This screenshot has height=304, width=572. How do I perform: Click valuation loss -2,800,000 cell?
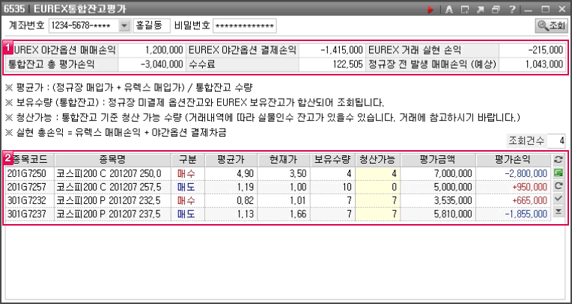pos(514,174)
